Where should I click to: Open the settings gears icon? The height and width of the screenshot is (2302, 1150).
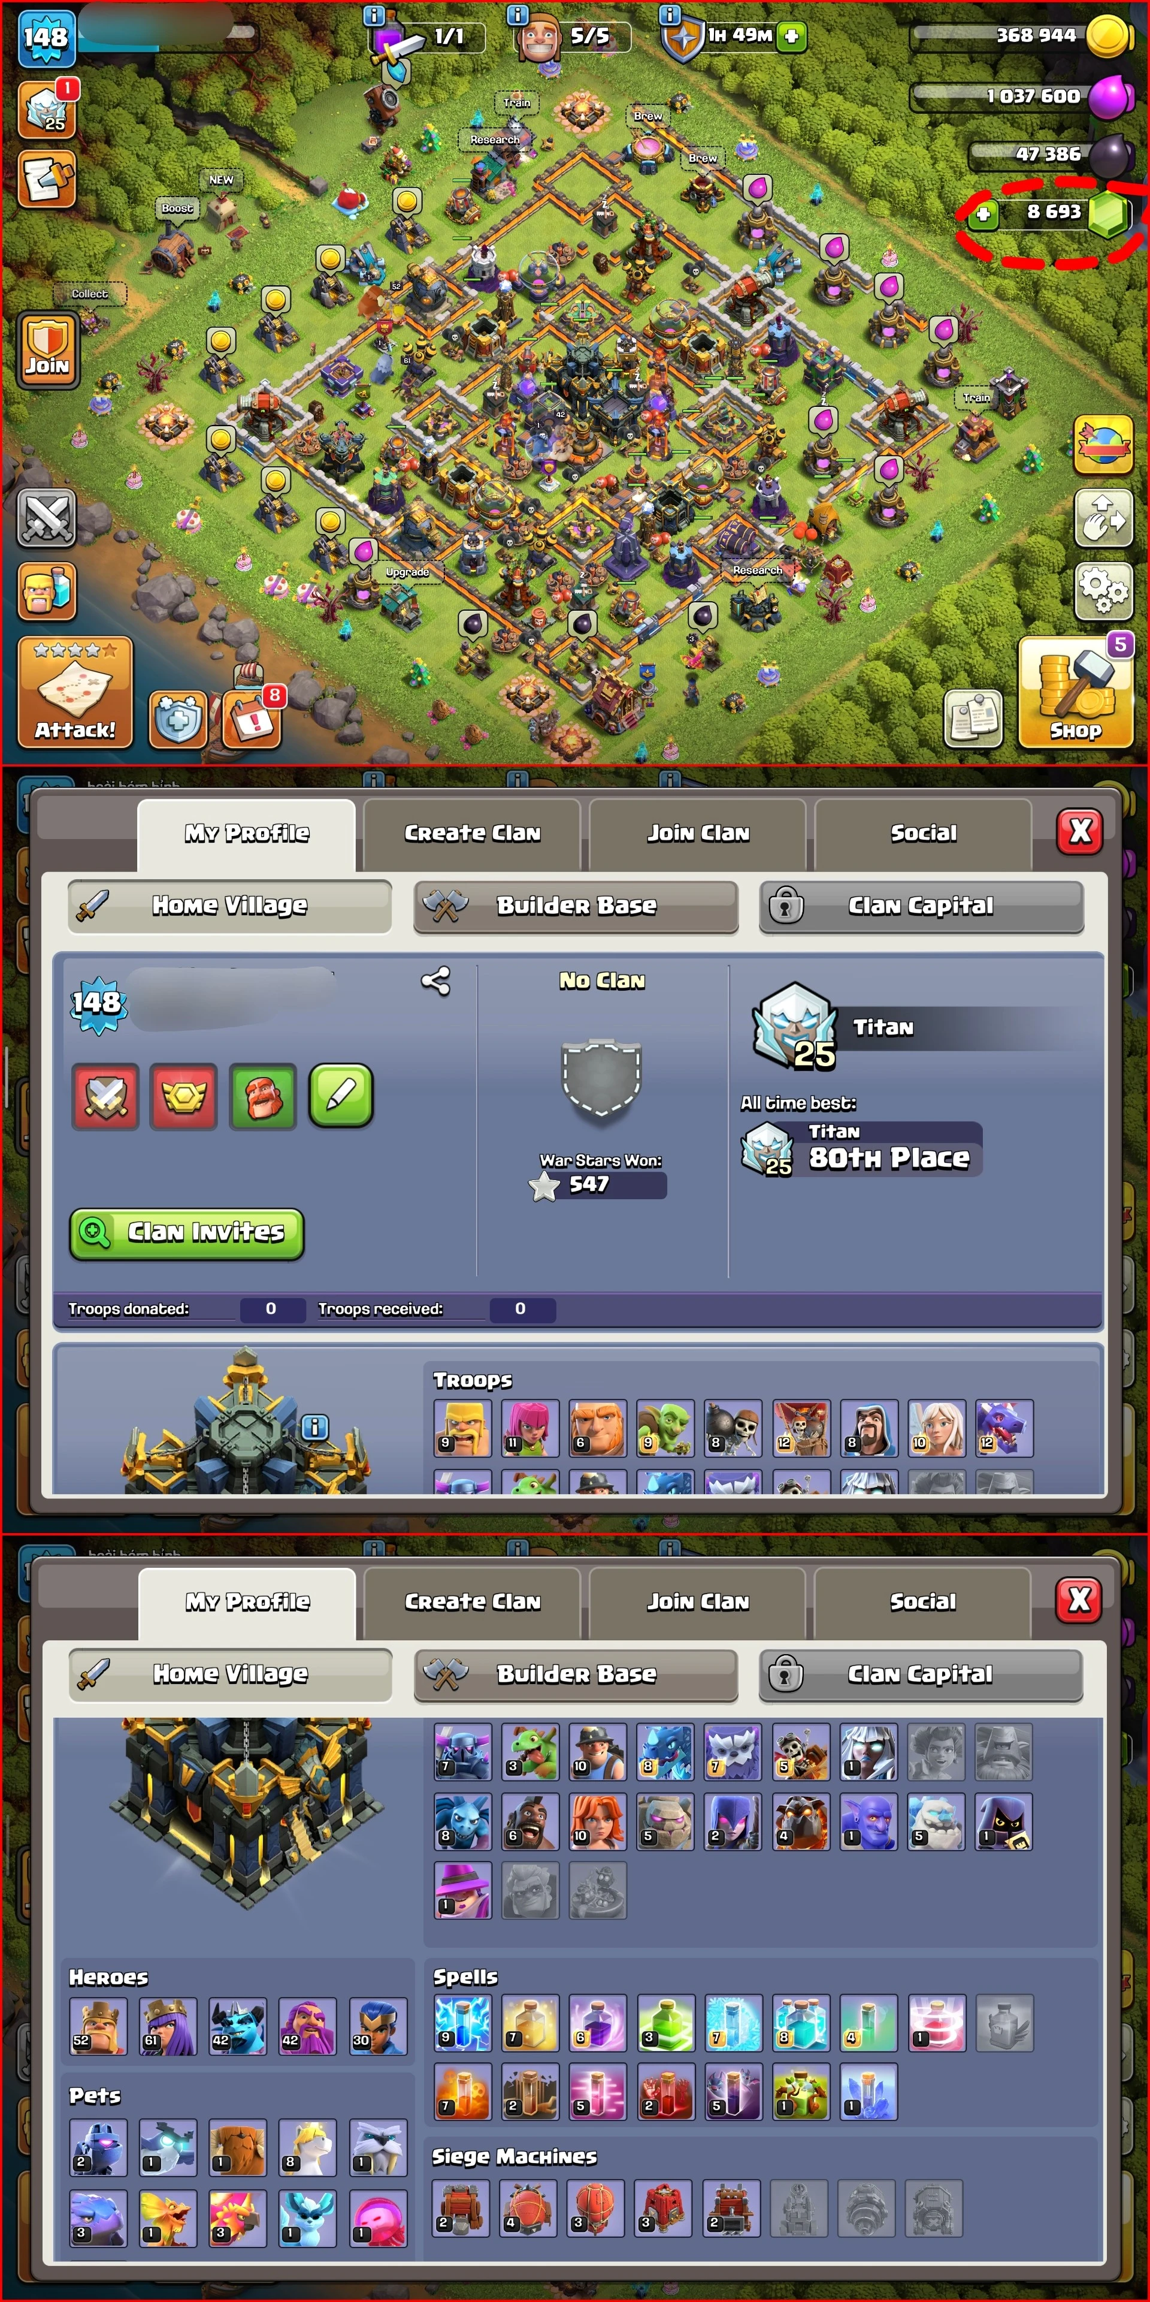click(x=1103, y=590)
